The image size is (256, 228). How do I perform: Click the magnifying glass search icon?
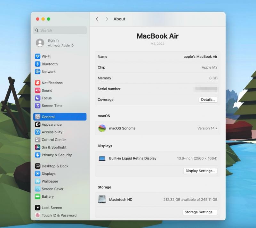coord(36,30)
